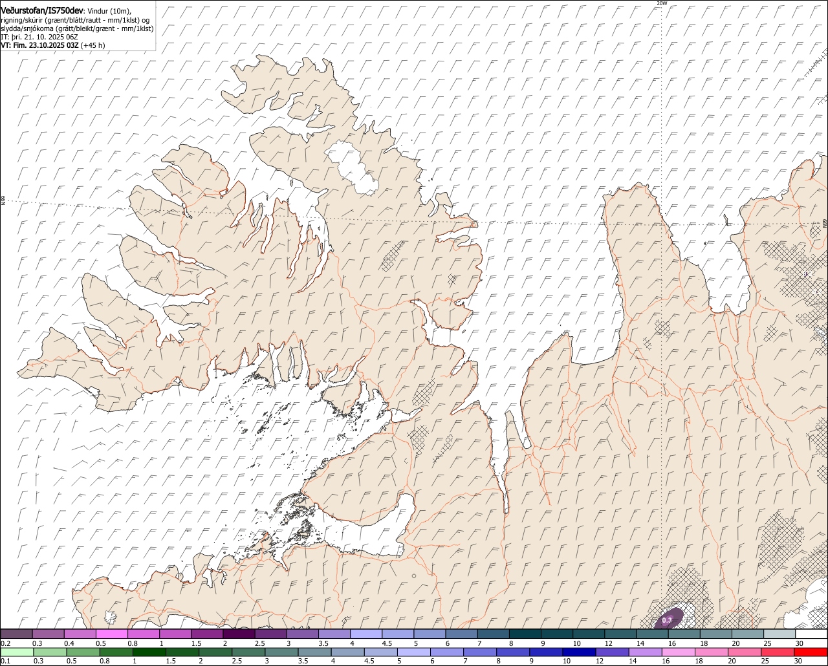
Task: Pick the white 30 swatch in snow scale
Action: [812, 634]
